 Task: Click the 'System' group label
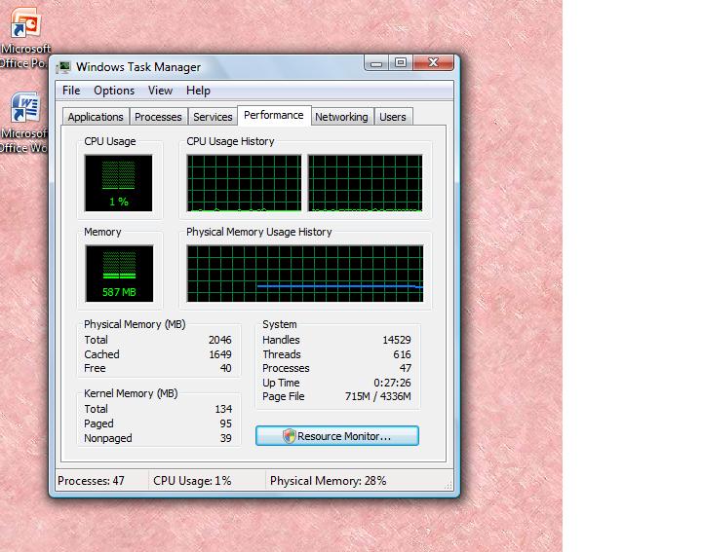[x=280, y=324]
